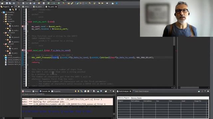213x119 pixels.
Task: Select the Memory Regions tab
Action: click(123, 98)
